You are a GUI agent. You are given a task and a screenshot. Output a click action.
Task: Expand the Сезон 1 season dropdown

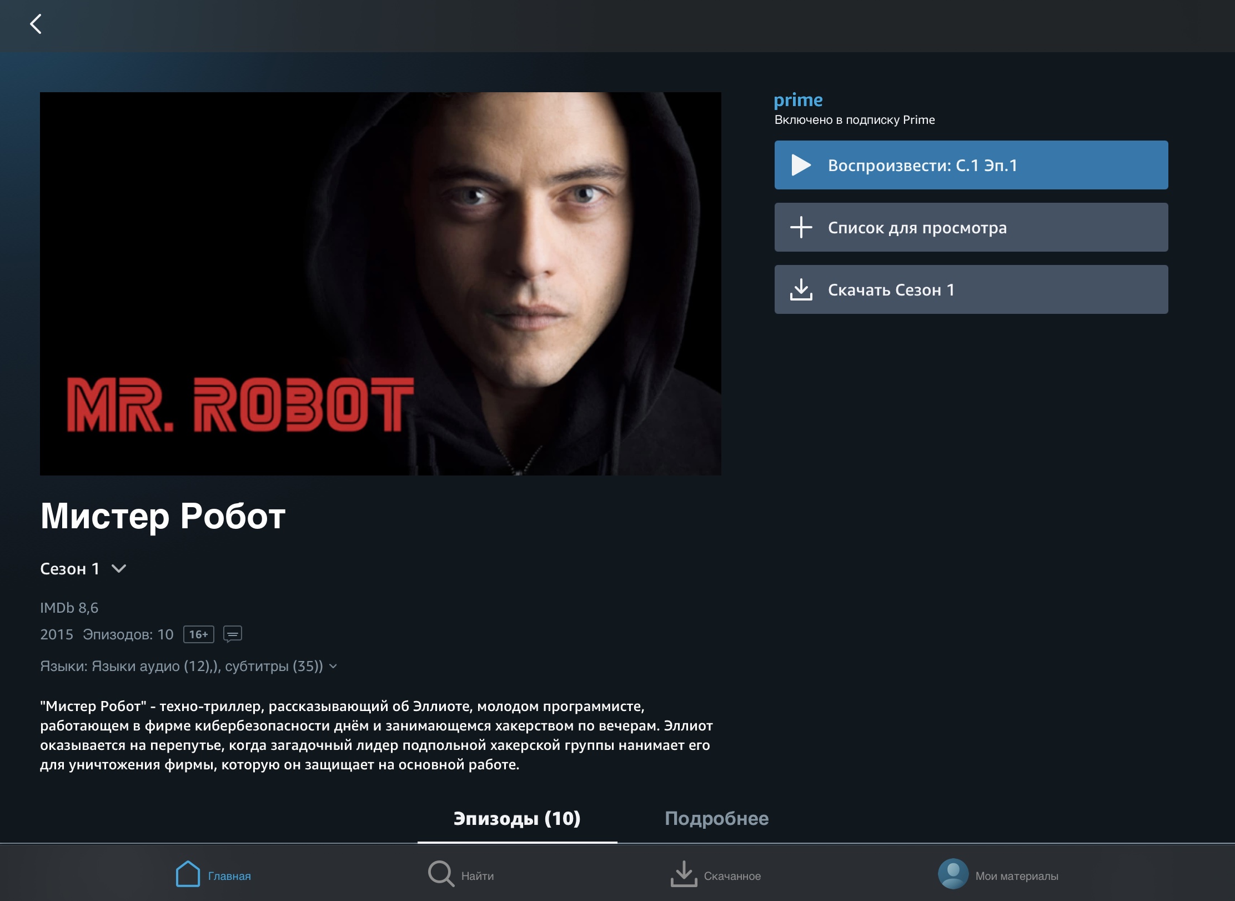(x=70, y=569)
